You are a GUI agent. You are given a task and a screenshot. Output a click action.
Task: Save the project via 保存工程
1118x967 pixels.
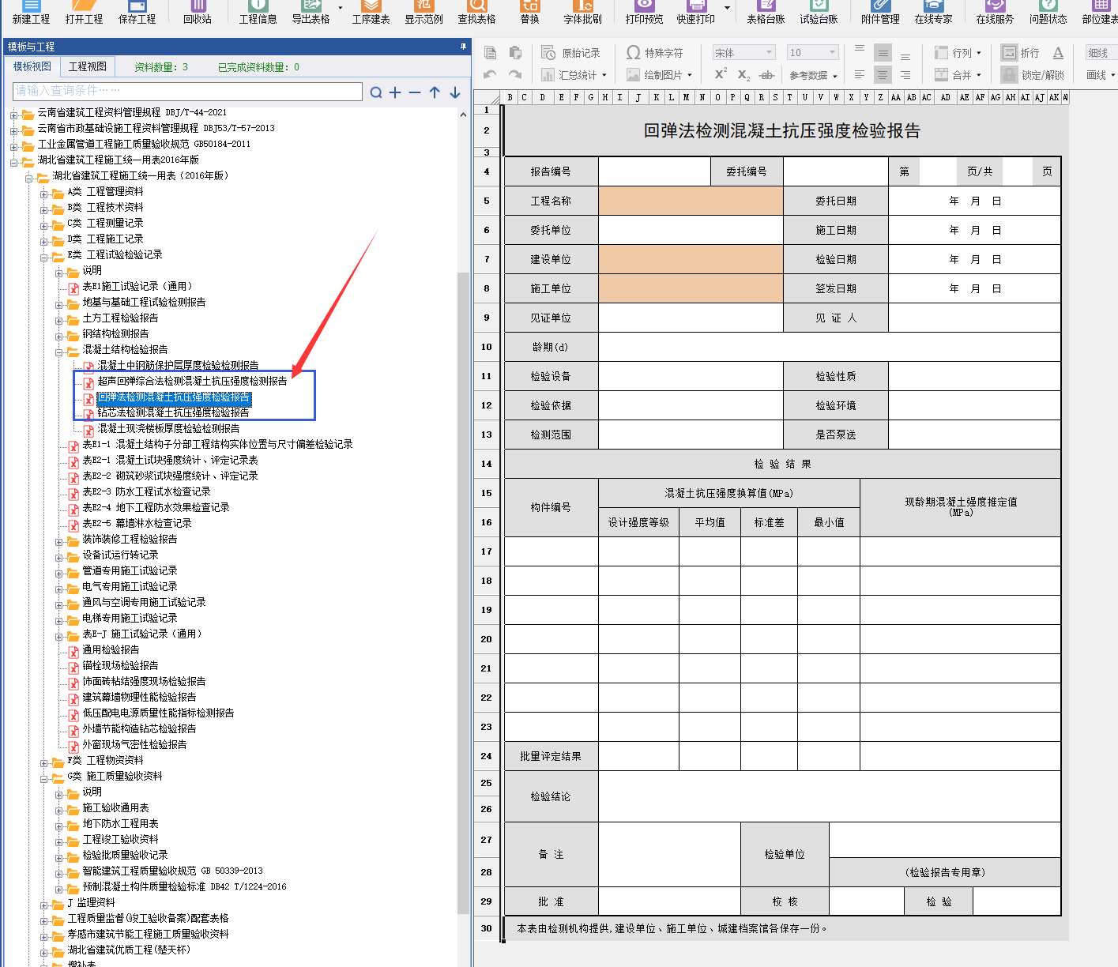[x=137, y=12]
